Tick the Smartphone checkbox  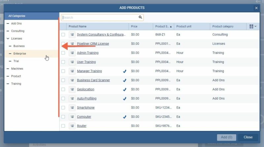tap(63, 108)
